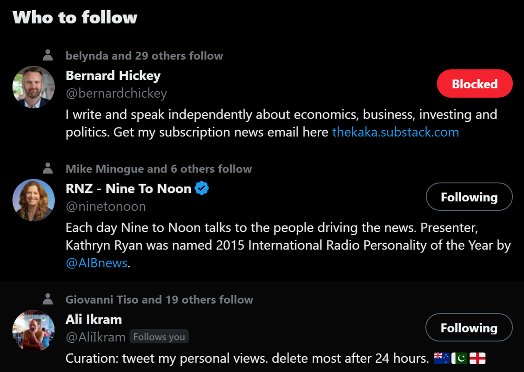Click the verified badge beside RNZ - Nine To Noon
Viewport: 524px width, 372px height.
tap(202, 188)
